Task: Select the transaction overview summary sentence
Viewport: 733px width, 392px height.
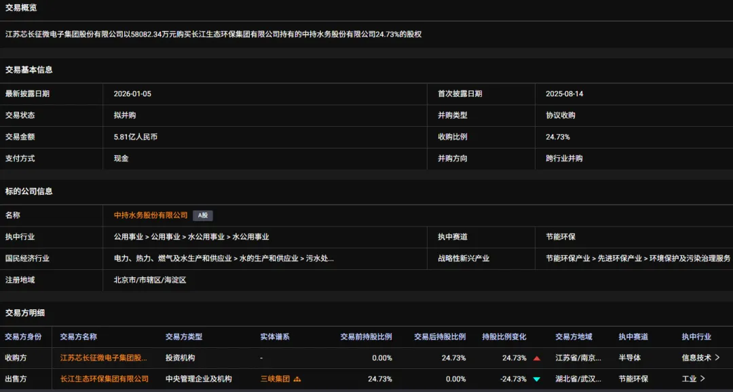Action: coord(214,34)
